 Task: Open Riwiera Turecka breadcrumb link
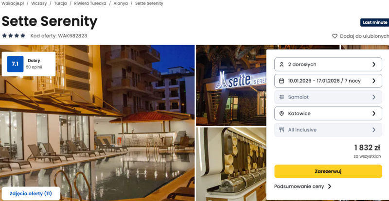coord(90,3)
